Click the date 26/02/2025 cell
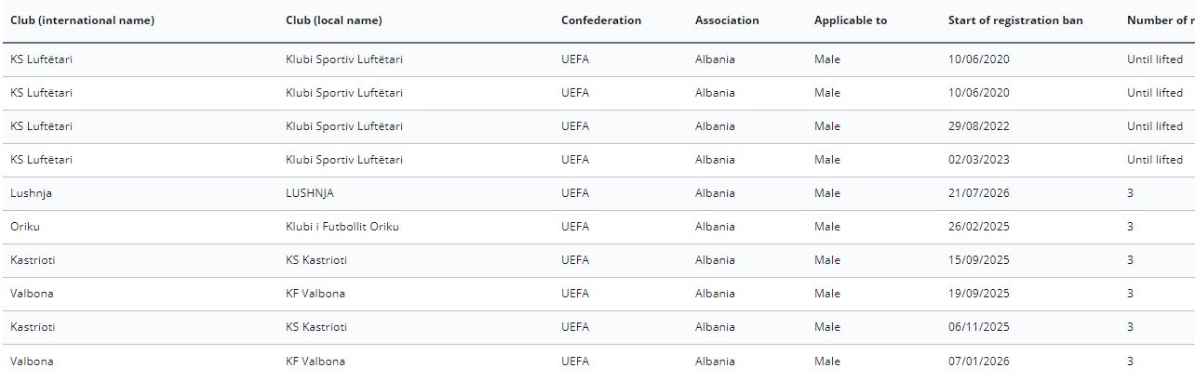Image resolution: width=1195 pixels, height=381 pixels. point(979,227)
